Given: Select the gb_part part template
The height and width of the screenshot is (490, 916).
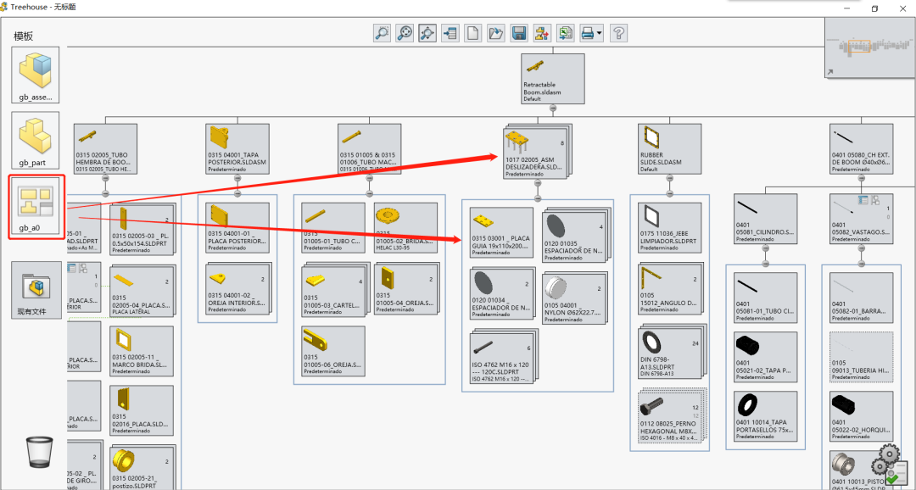Looking at the screenshot, I should (x=35, y=140).
